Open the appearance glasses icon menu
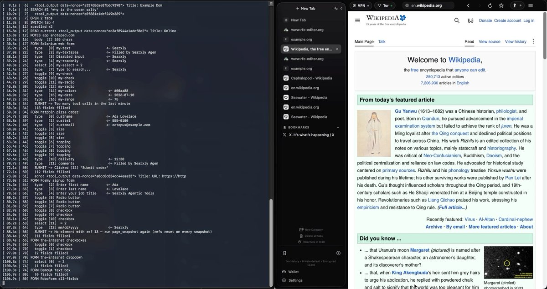Screen dimensions: 547x289 click(x=471, y=20)
